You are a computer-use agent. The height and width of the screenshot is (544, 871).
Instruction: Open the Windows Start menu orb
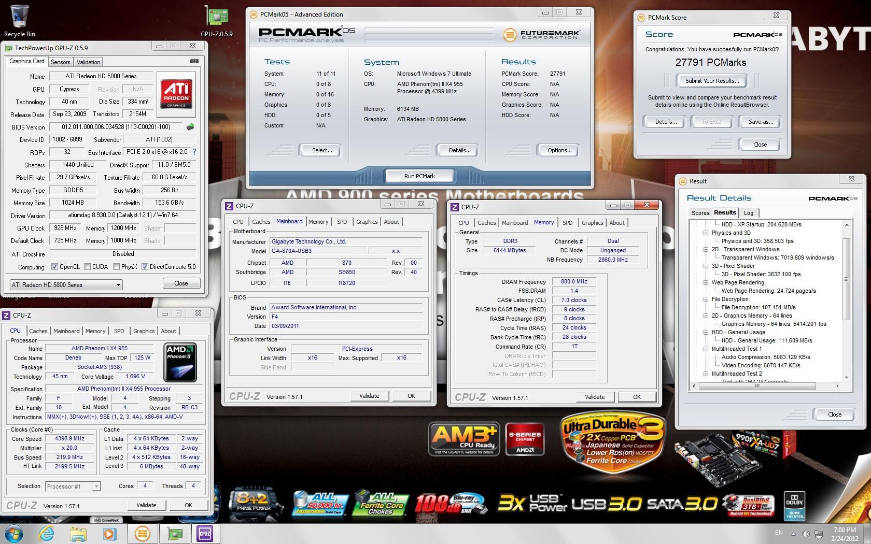(x=13, y=533)
